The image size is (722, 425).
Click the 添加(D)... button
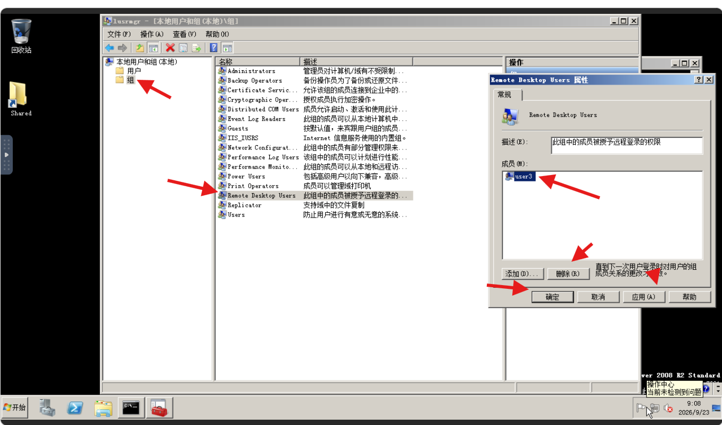522,274
